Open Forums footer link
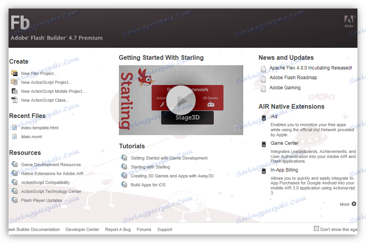Viewport: 366px width, 243px height. coord(144,229)
